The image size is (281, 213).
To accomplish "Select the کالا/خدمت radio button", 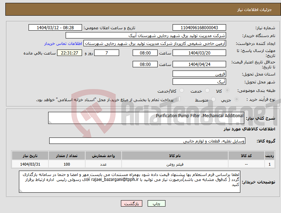I will click(182, 90).
